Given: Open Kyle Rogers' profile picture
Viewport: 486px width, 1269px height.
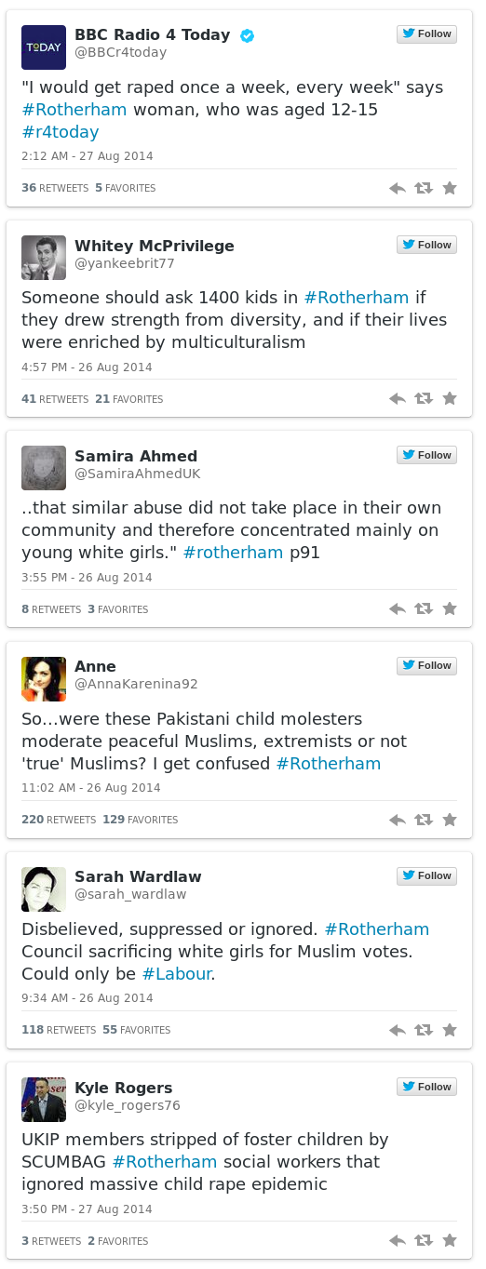Looking at the screenshot, I should 44,1100.
